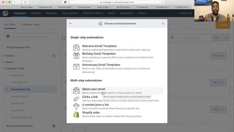Click the contact joins a list funnel icon
This screenshot has height=132, width=234.
76,106
